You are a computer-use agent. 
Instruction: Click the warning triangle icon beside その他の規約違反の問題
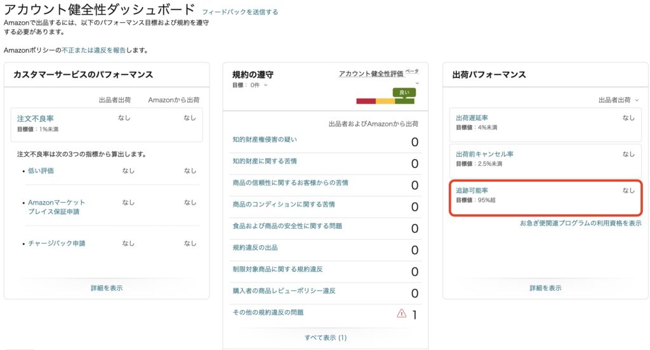tap(401, 314)
